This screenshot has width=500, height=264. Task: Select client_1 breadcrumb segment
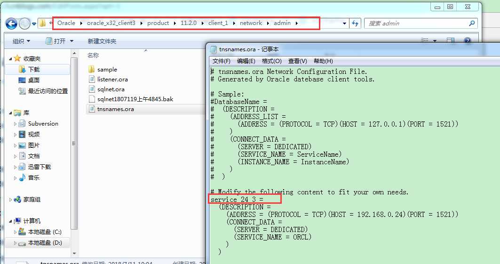coord(218,23)
